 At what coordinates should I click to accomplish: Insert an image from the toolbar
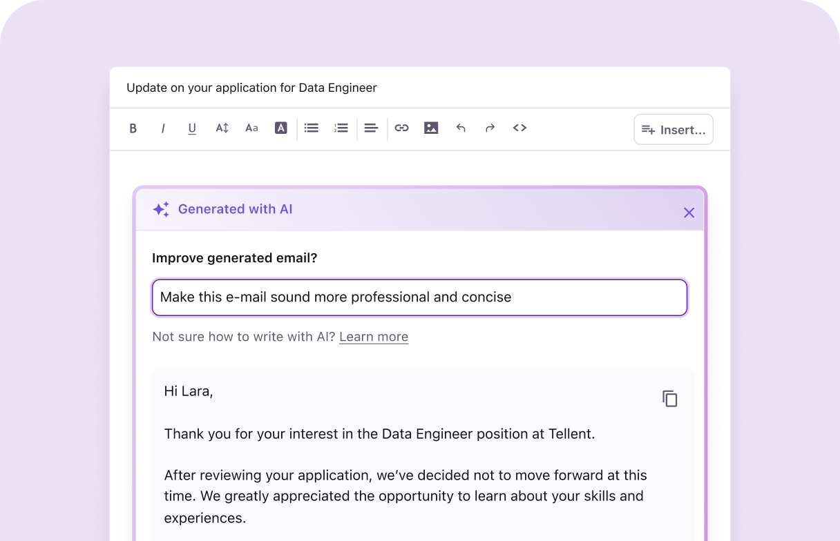(x=431, y=128)
